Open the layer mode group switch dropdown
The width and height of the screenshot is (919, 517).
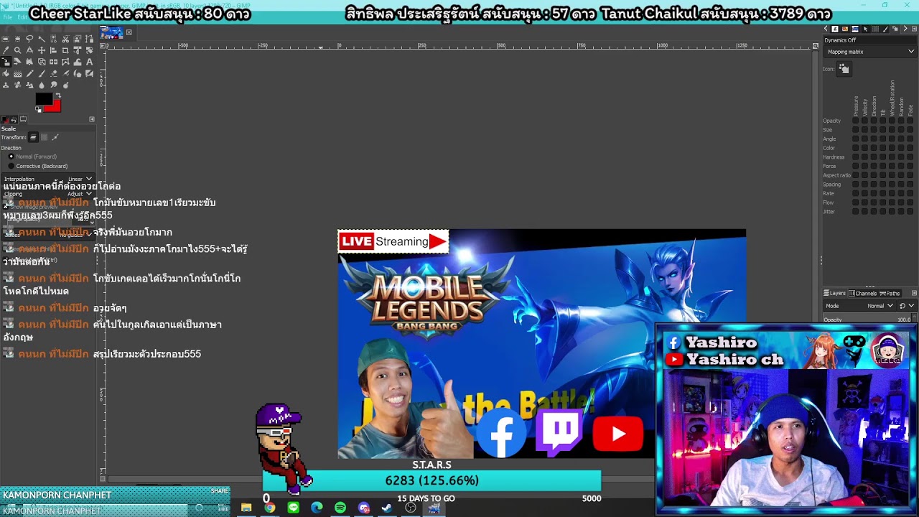click(908, 306)
